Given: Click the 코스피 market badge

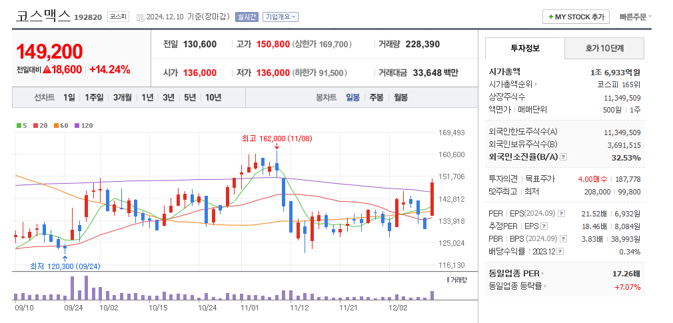Looking at the screenshot, I should (x=117, y=17).
